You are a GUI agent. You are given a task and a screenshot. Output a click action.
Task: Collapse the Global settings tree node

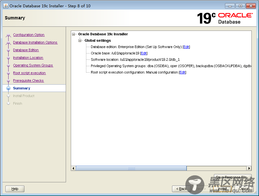[80, 40]
